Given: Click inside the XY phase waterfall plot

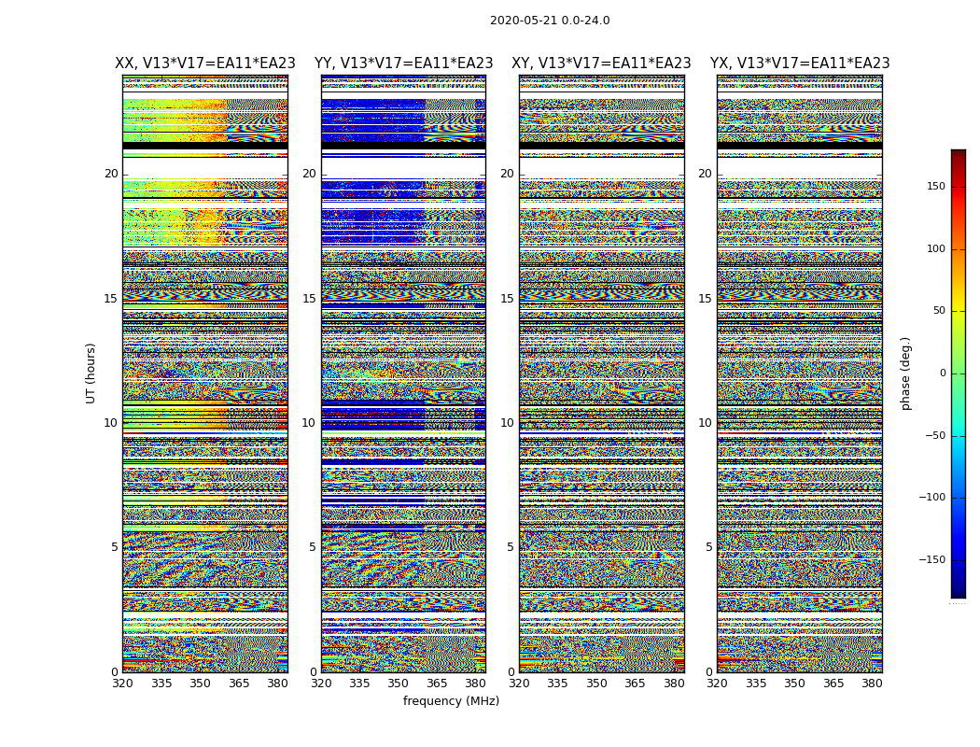Looking at the screenshot, I should (x=602, y=373).
